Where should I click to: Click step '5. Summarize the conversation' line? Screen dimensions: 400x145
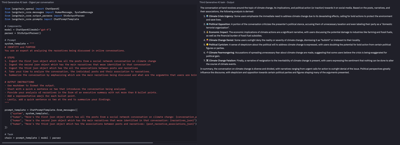(100, 75)
